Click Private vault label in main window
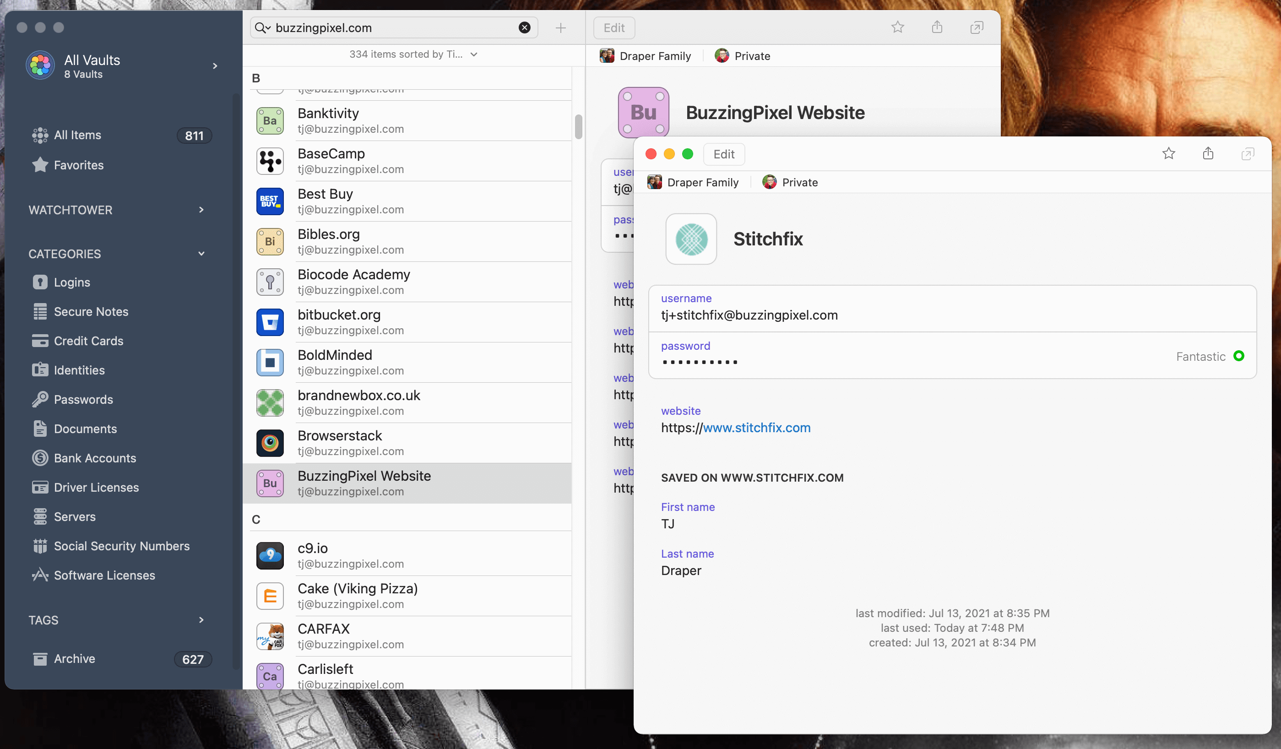 (x=742, y=56)
